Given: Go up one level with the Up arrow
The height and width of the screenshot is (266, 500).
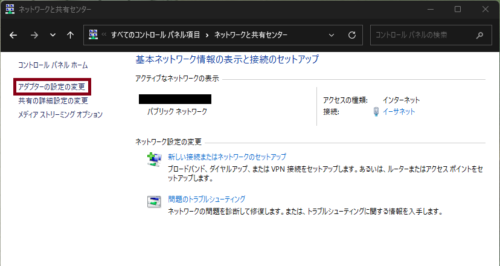Looking at the screenshot, I should (x=70, y=35).
